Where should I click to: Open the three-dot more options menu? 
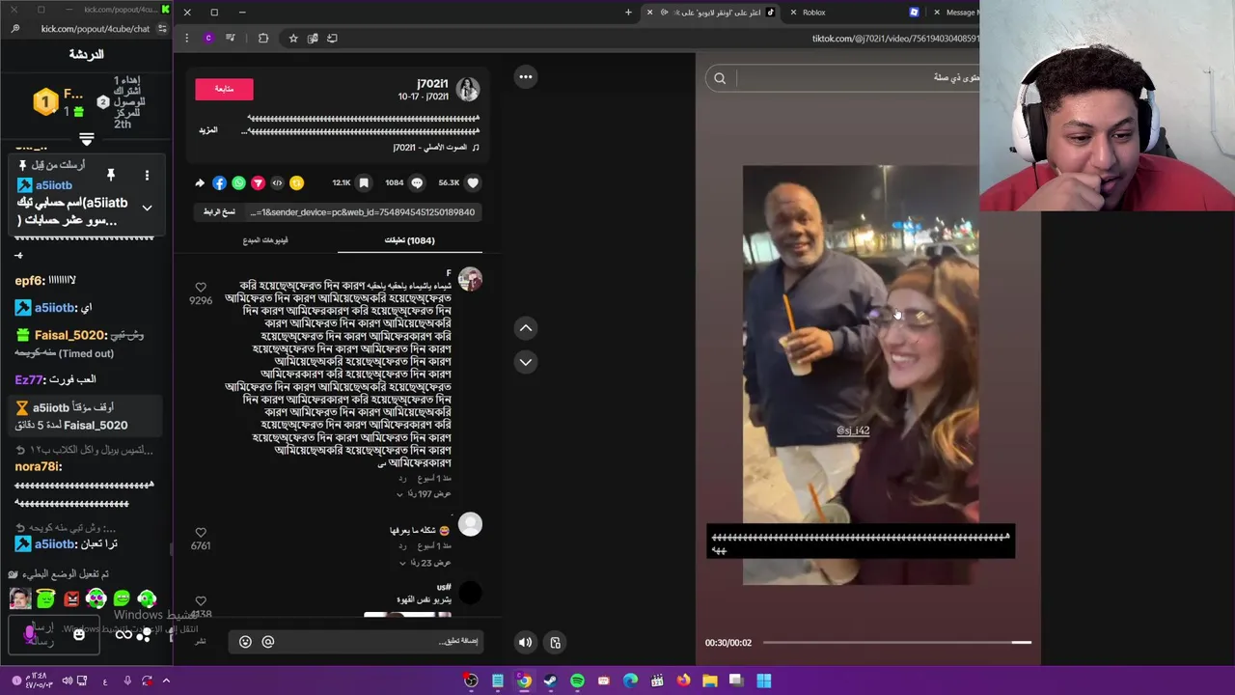tap(526, 76)
